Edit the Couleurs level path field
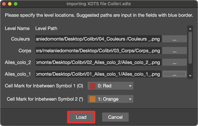 point(98,39)
